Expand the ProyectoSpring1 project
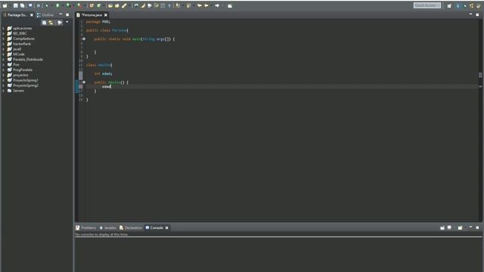Viewport: 484px width, 272px height. click(3, 81)
